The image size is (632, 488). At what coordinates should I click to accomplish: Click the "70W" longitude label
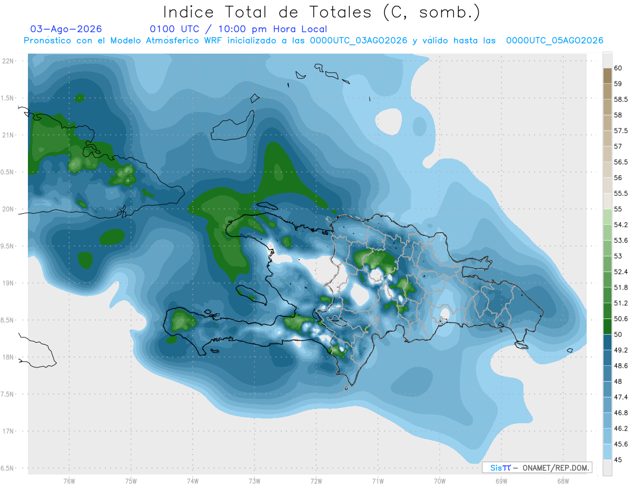439,481
